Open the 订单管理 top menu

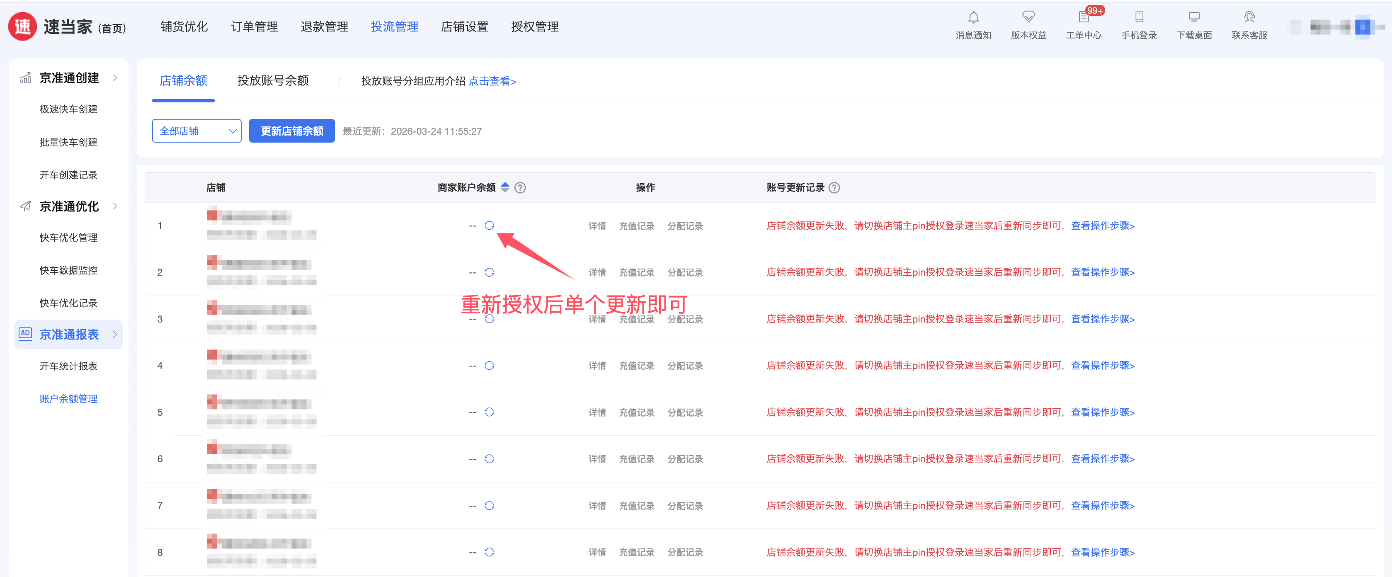[254, 27]
